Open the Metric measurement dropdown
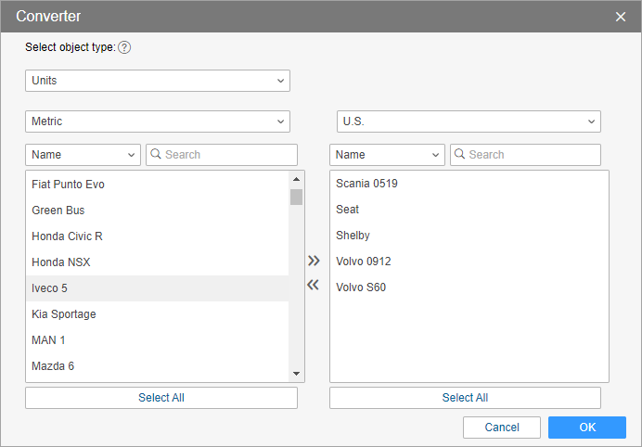 [x=158, y=121]
